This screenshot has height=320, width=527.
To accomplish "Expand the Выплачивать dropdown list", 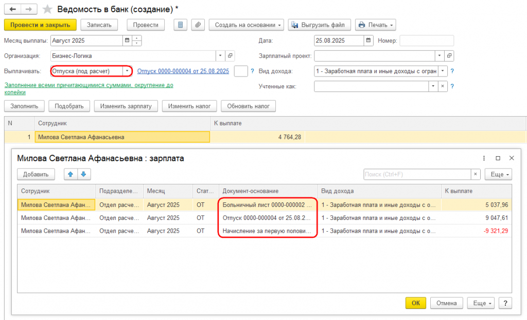I will 127,71.
